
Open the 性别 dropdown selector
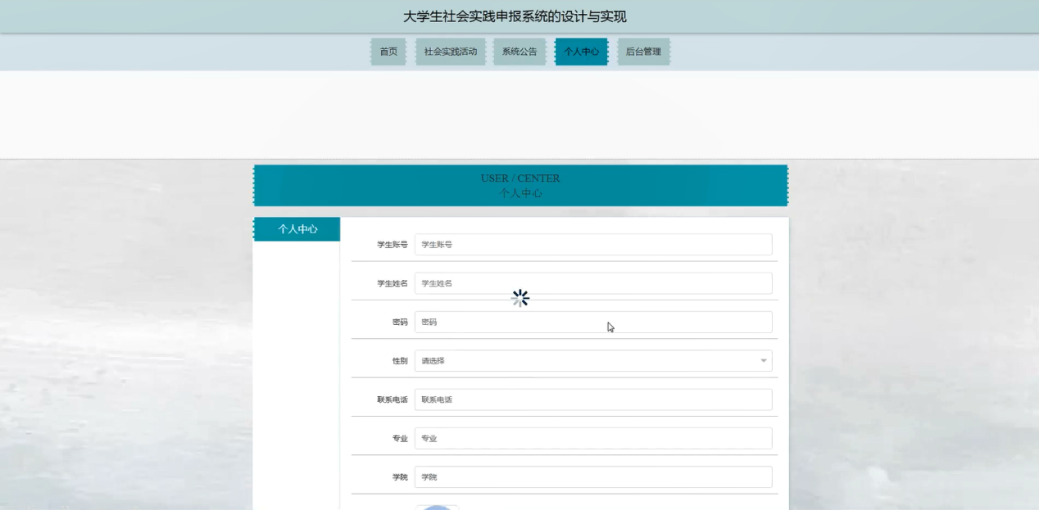(x=593, y=361)
